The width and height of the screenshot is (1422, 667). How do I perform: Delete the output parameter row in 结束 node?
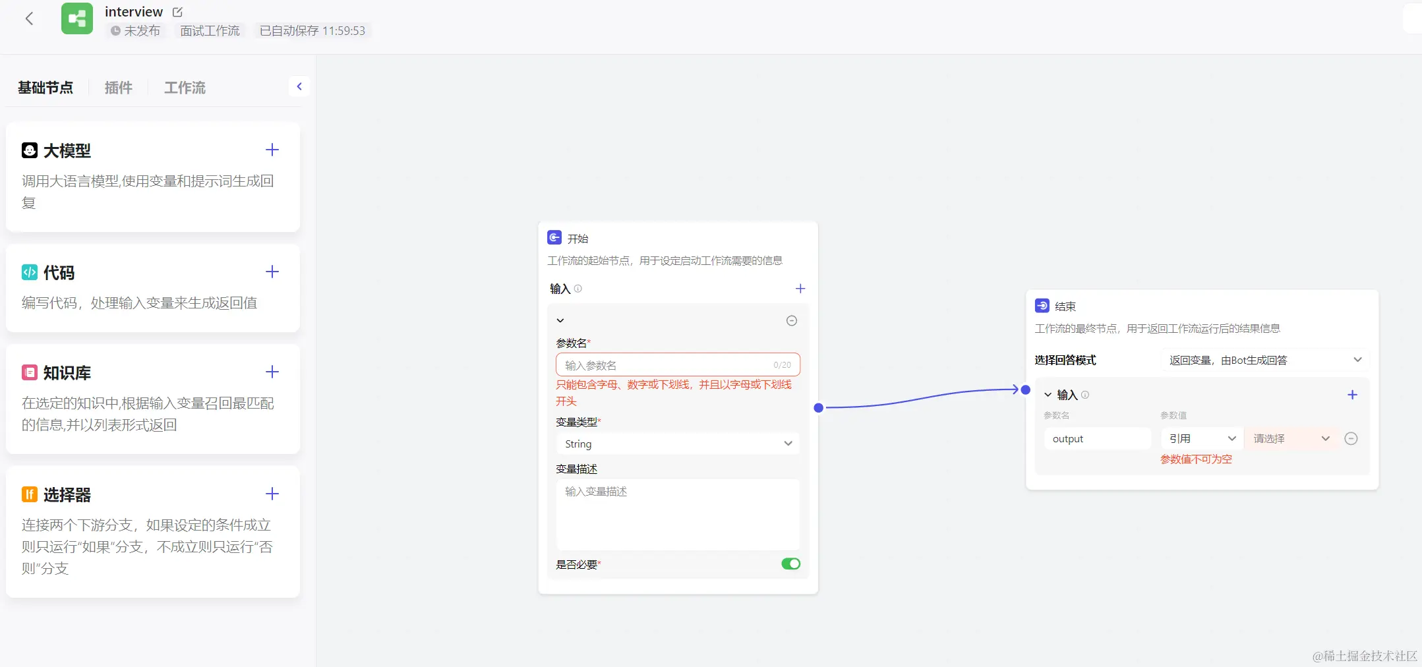click(x=1351, y=439)
